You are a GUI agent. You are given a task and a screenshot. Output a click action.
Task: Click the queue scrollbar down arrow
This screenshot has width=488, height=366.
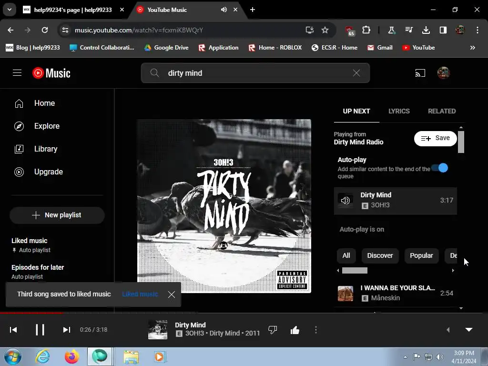coord(461,308)
